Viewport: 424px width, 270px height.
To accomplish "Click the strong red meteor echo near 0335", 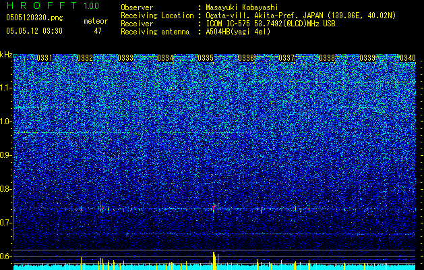I will (214, 209).
